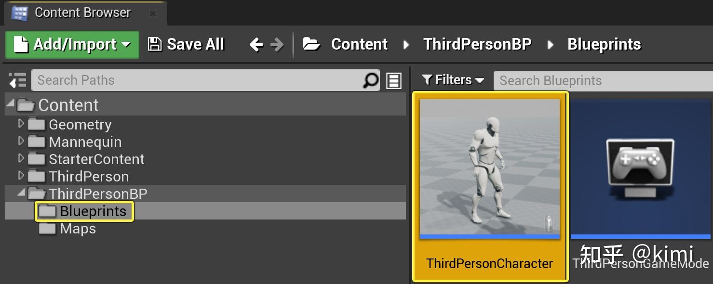The height and width of the screenshot is (284, 713).
Task: Open the path view options list icon
Action: [394, 80]
